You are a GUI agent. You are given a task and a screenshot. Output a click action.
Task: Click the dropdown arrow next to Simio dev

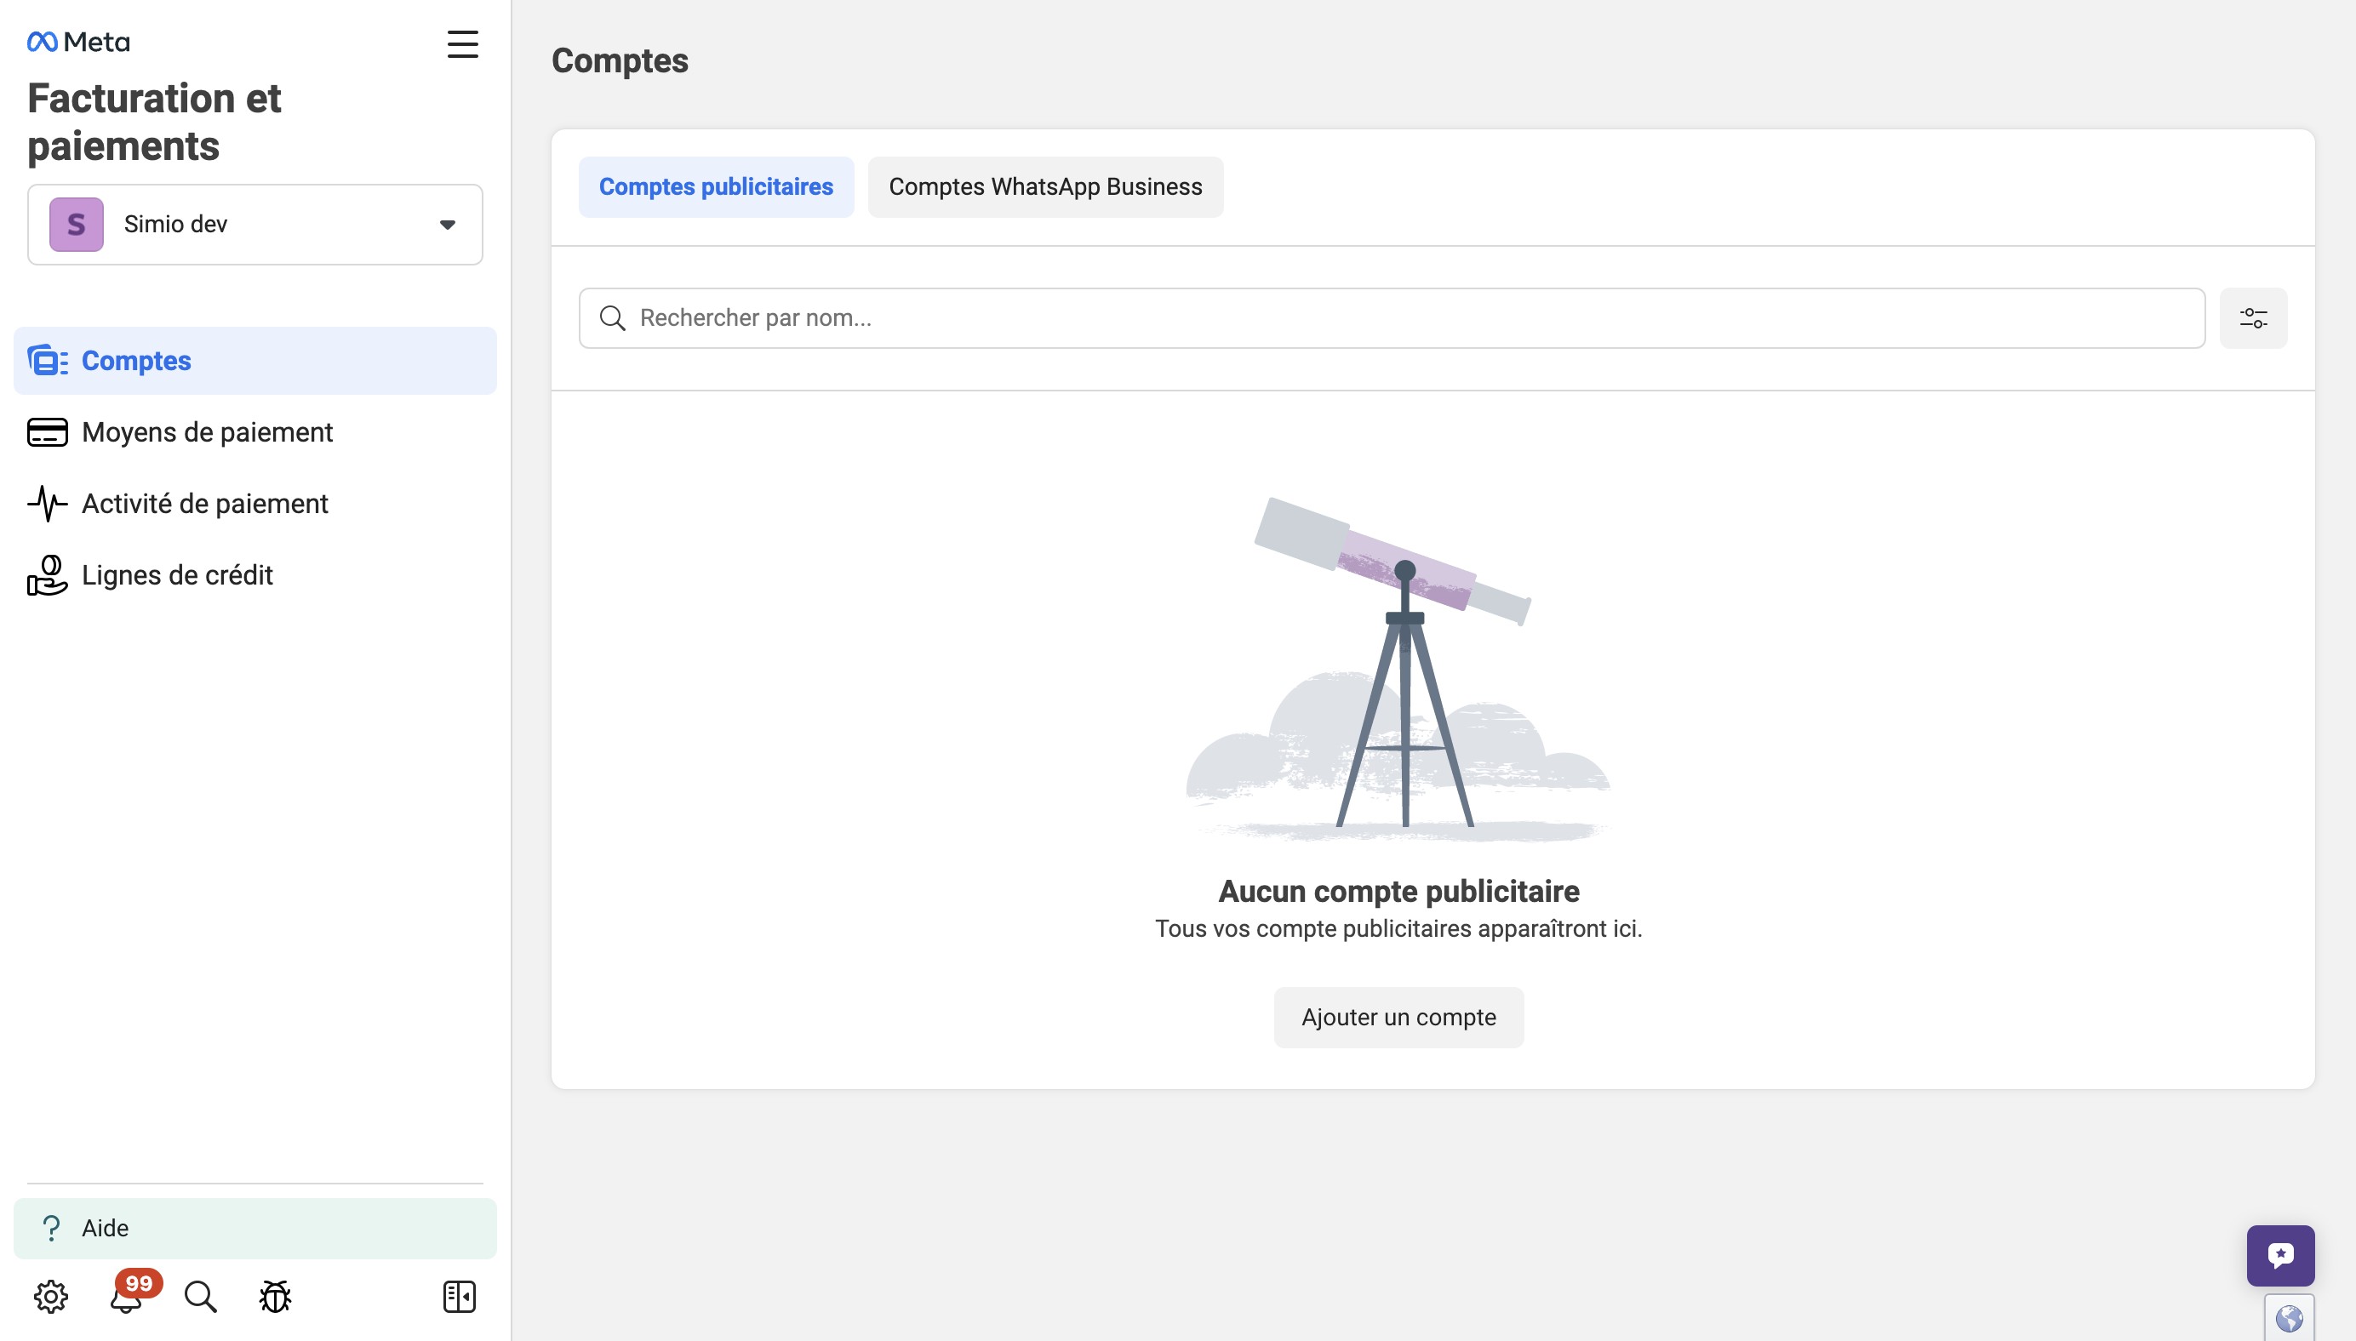coord(448,225)
